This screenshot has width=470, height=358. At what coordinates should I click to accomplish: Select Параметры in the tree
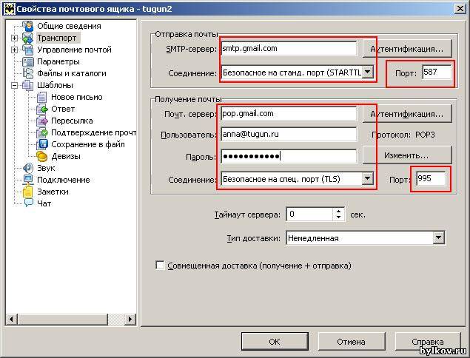[58, 61]
